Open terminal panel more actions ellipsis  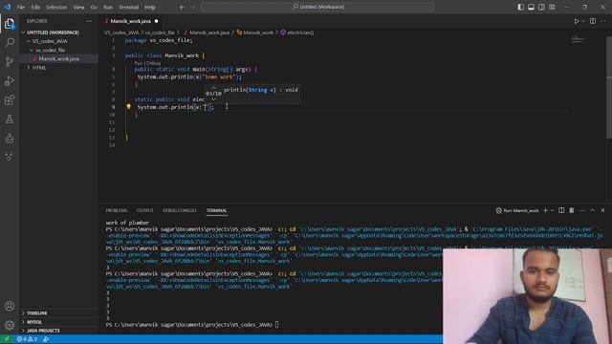click(582, 210)
